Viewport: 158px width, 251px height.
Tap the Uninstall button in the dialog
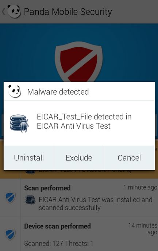(29, 158)
